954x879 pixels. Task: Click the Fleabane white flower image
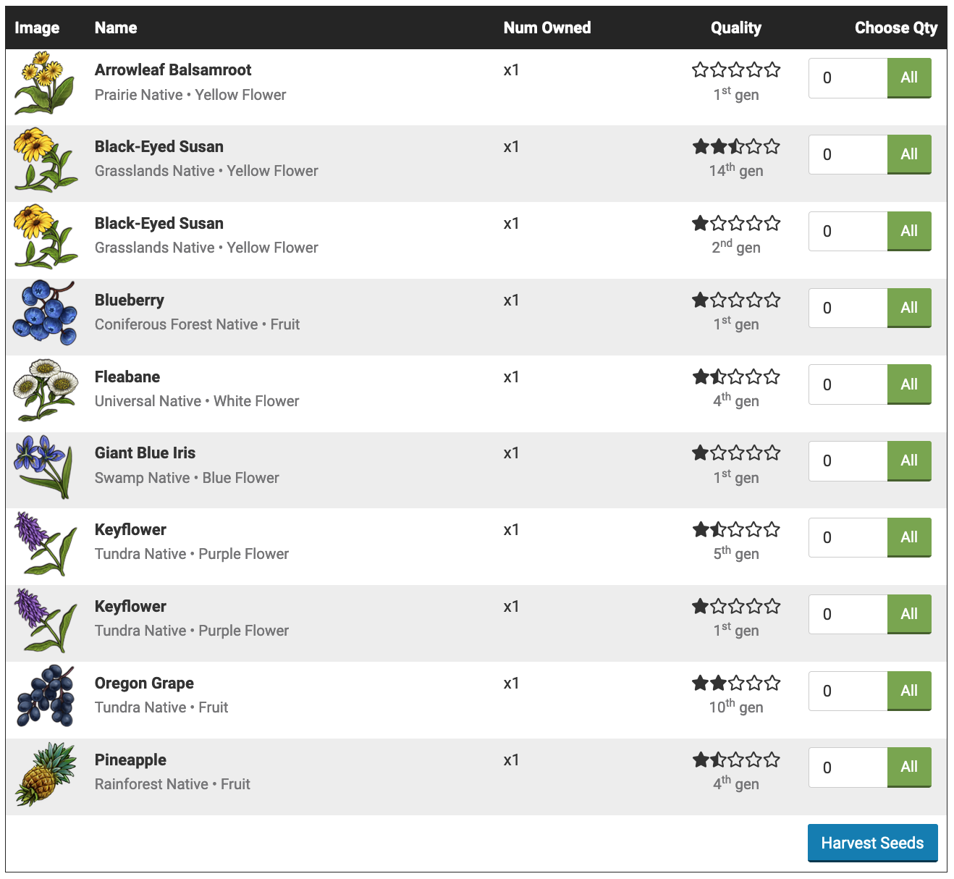(x=45, y=390)
